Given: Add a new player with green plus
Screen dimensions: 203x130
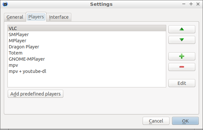Looking at the screenshot, I should 182,56.
